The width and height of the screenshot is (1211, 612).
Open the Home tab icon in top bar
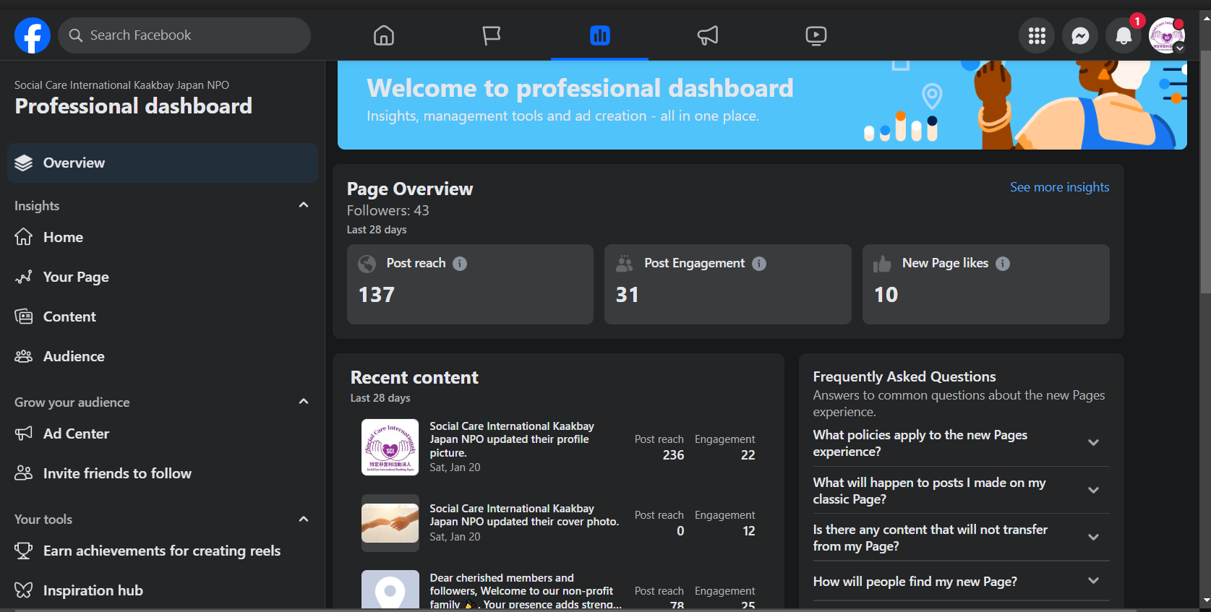[x=384, y=35]
